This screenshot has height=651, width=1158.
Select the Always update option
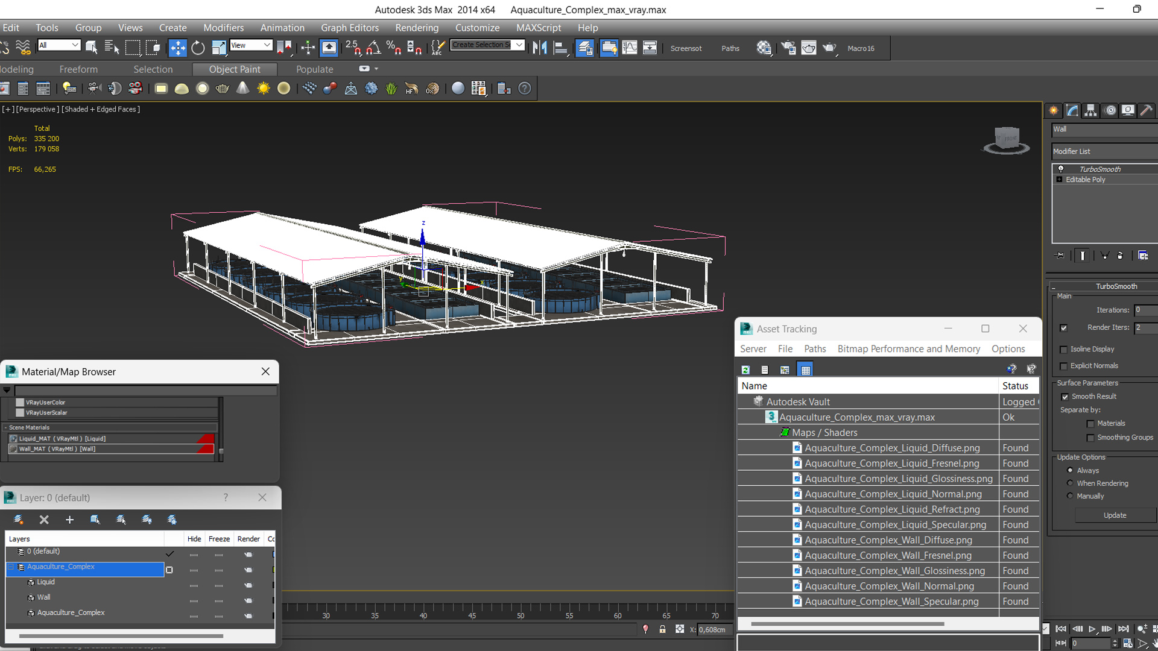coord(1070,470)
